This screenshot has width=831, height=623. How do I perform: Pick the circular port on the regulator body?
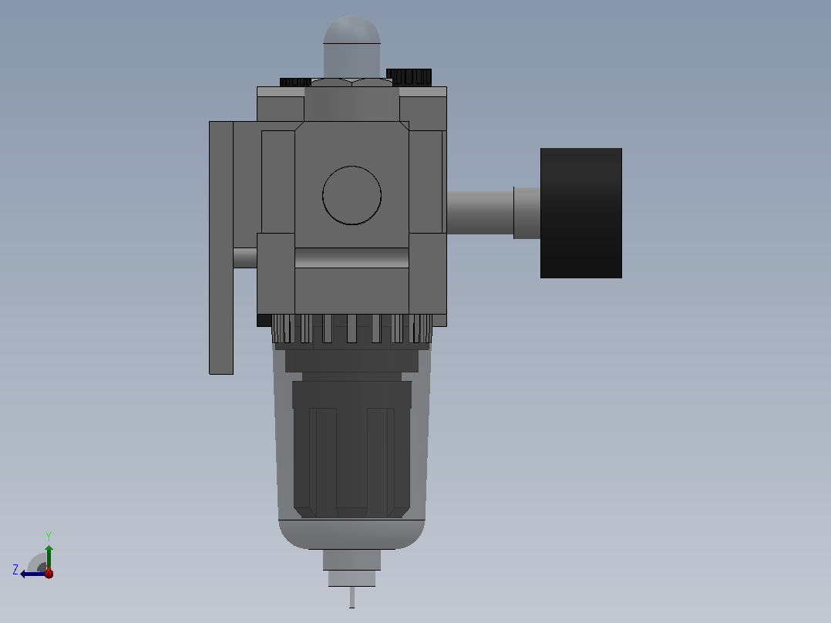click(x=352, y=195)
